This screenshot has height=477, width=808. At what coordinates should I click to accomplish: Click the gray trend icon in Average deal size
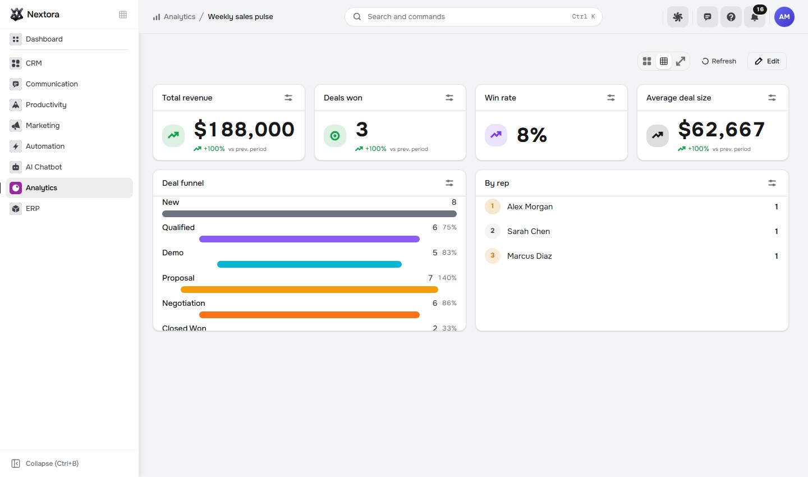pos(658,135)
